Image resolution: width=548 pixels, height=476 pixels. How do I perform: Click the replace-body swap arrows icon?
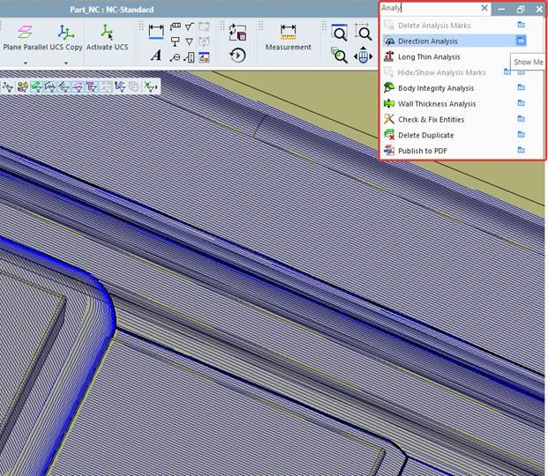(x=237, y=32)
